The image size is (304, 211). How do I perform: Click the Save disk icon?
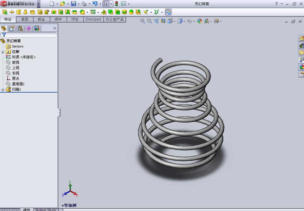coord(74,4)
